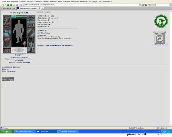Open the Окно menu
Viewport: 172px width, 137px height.
click(x=99, y=1)
